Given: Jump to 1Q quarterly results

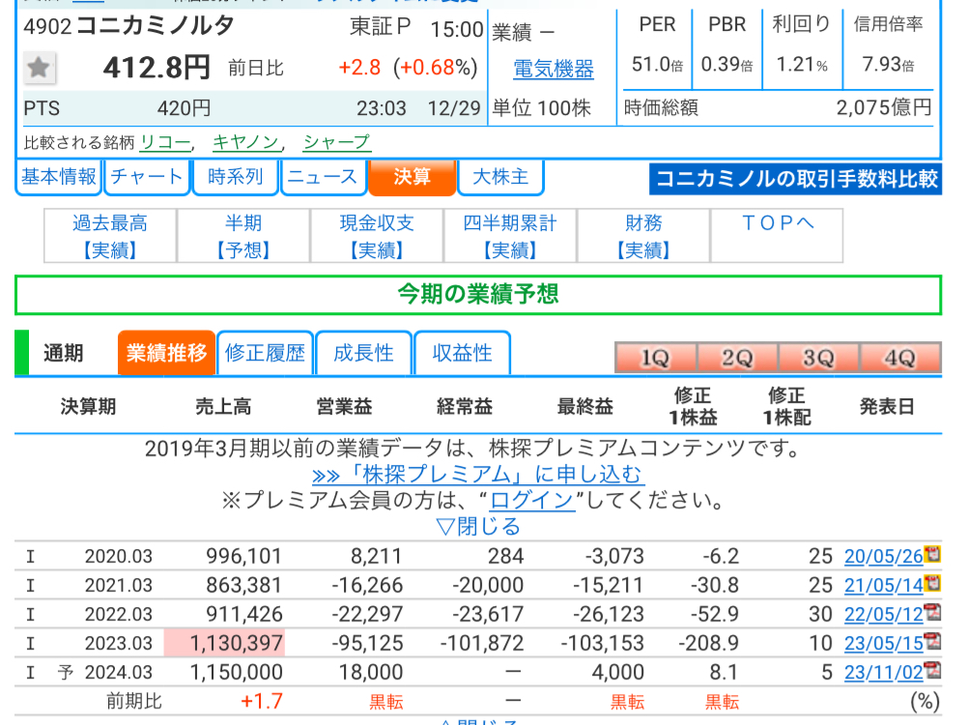Looking at the screenshot, I should point(656,358).
